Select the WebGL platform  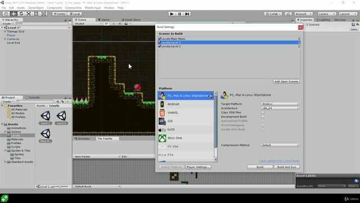click(186, 113)
